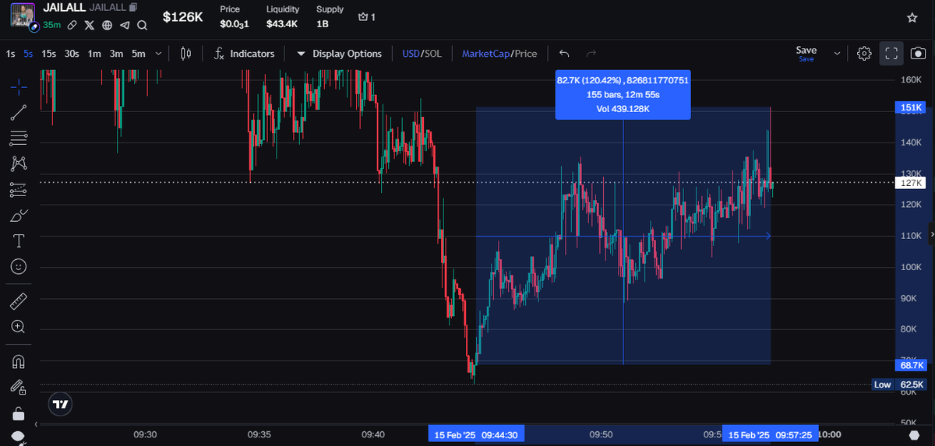Add token to favorites with star

912,17
